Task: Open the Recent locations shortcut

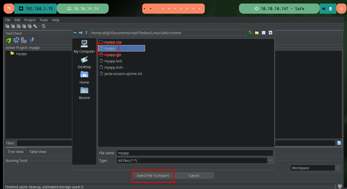Action: [x=84, y=93]
